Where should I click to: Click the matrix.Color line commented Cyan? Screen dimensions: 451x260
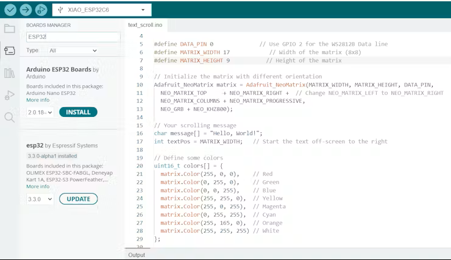[x=218, y=214]
